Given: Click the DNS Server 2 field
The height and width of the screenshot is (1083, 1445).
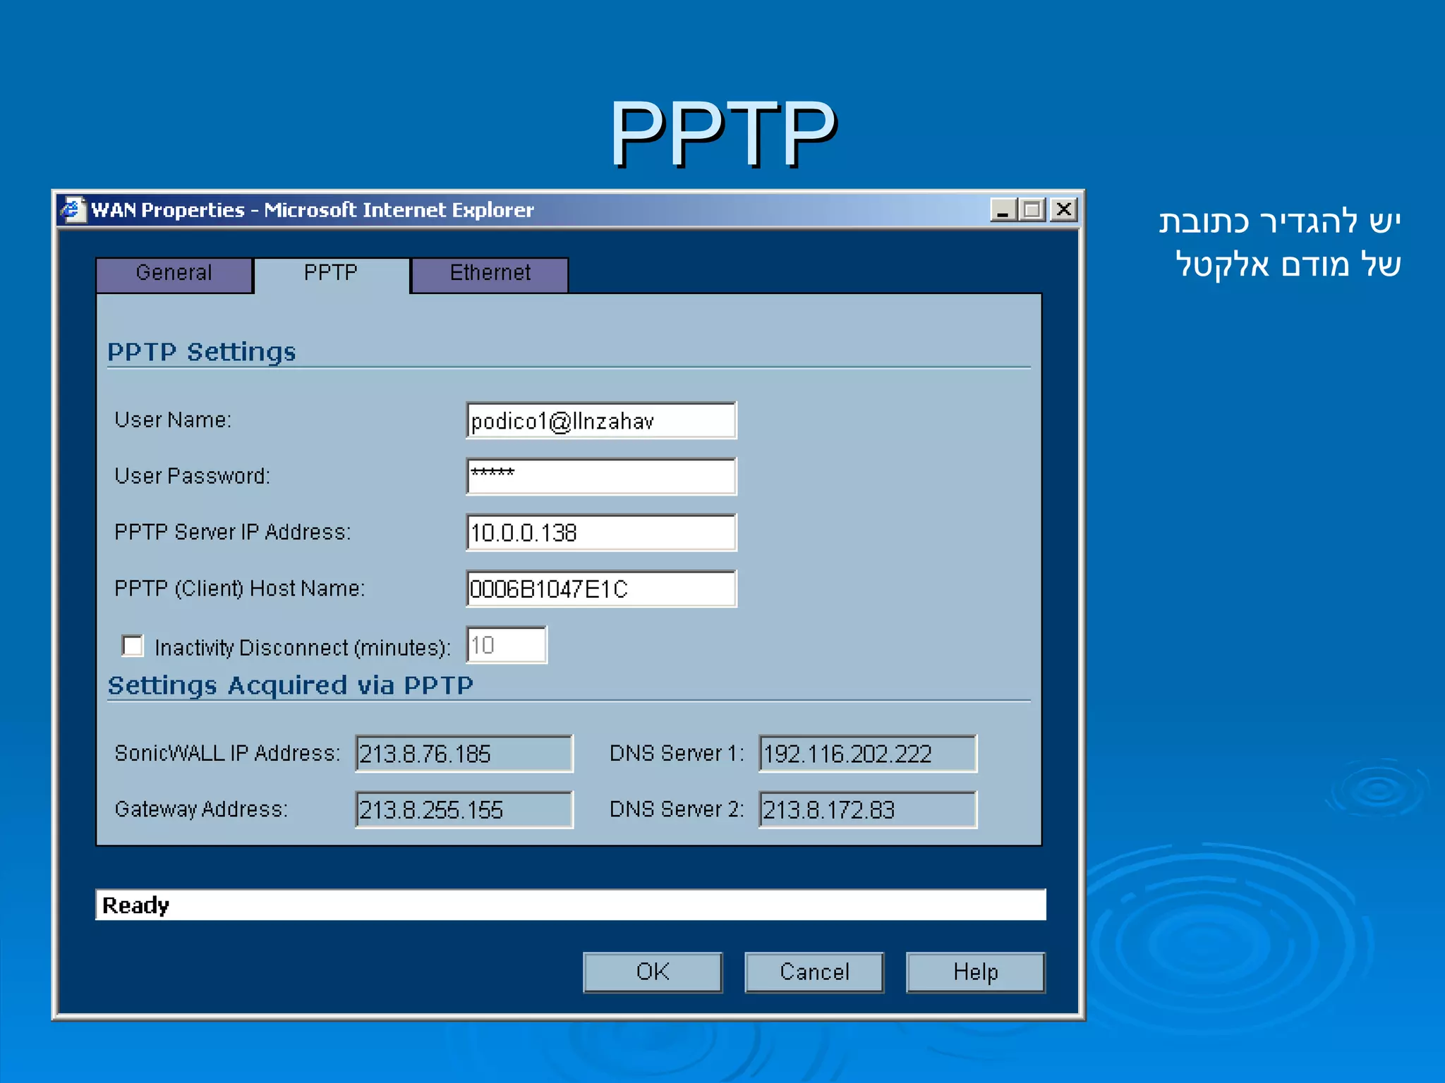Looking at the screenshot, I should pos(868,809).
